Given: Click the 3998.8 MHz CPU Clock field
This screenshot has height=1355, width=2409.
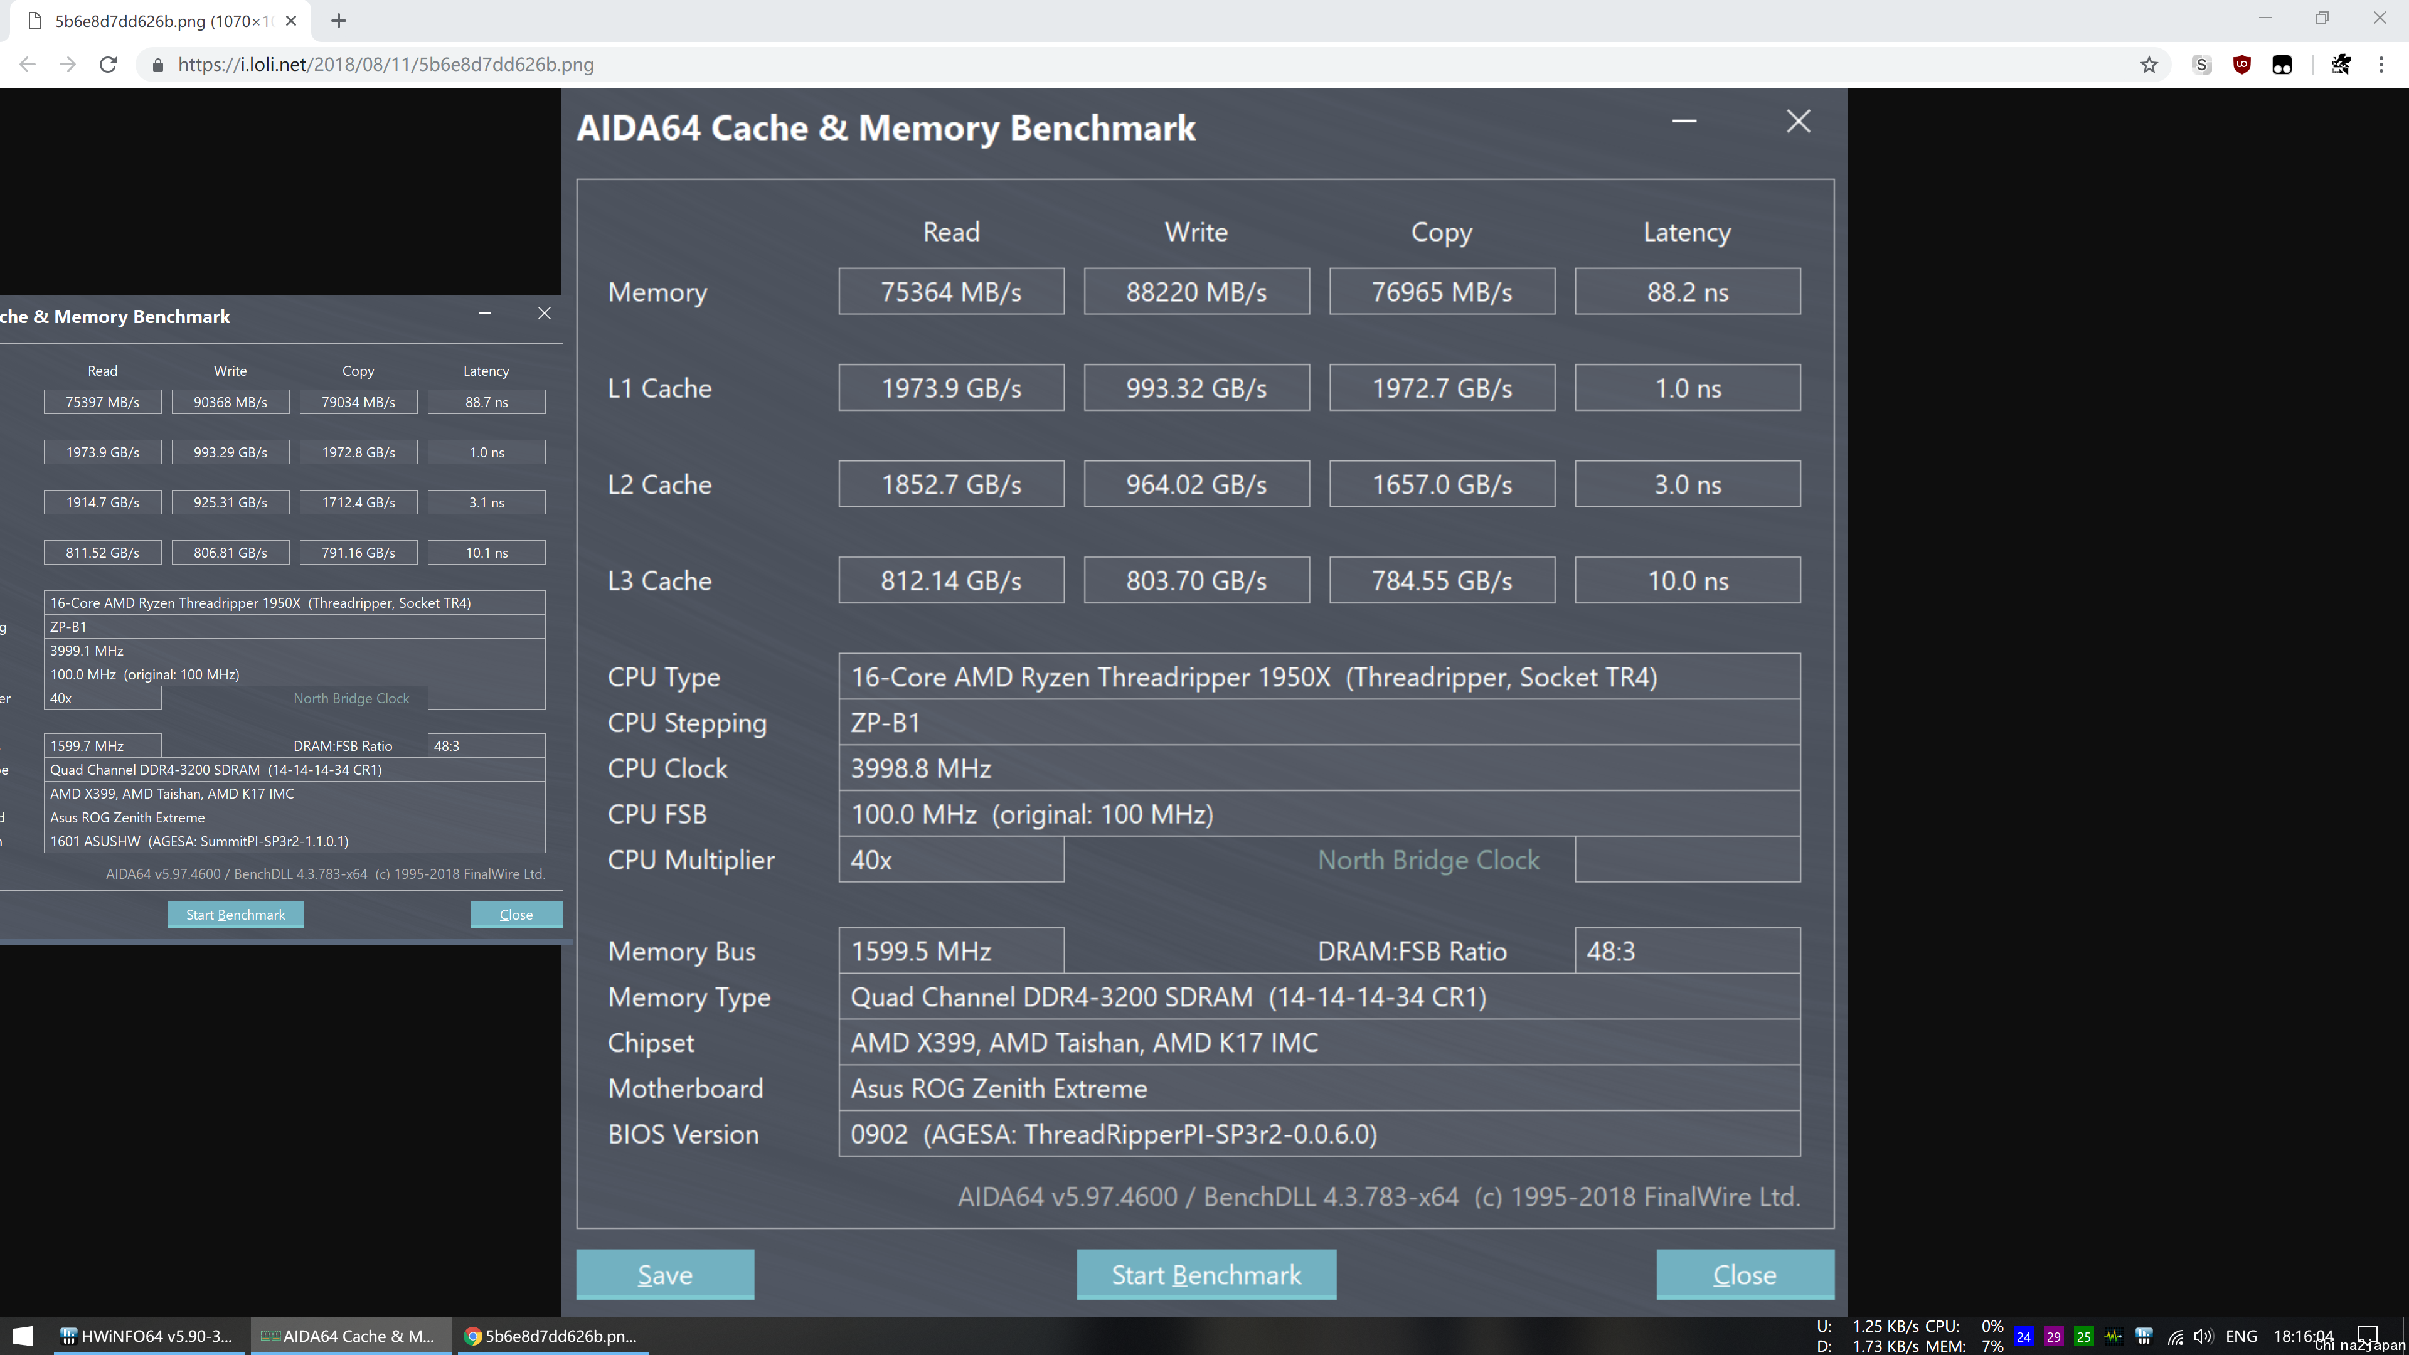Looking at the screenshot, I should click(1319, 768).
